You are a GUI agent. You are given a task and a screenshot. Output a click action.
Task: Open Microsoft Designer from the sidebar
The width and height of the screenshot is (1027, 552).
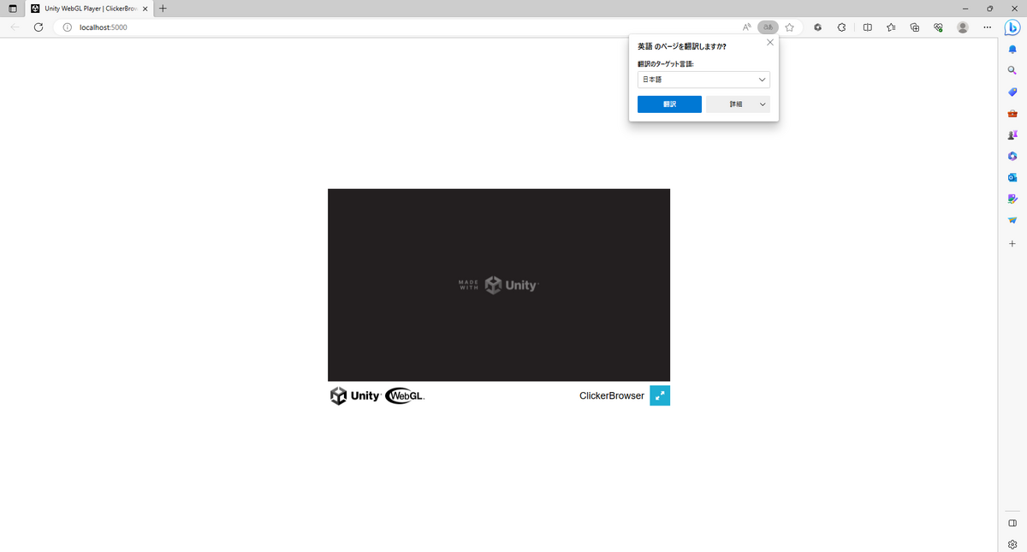[x=1012, y=199]
